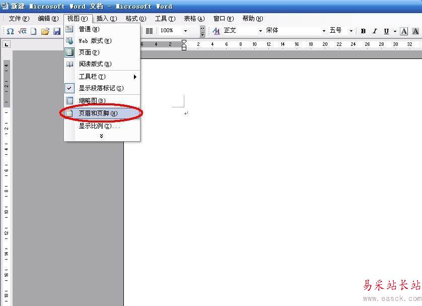Click the font name field 宋体
Viewport: 422px width, 306px height.
[293, 31]
